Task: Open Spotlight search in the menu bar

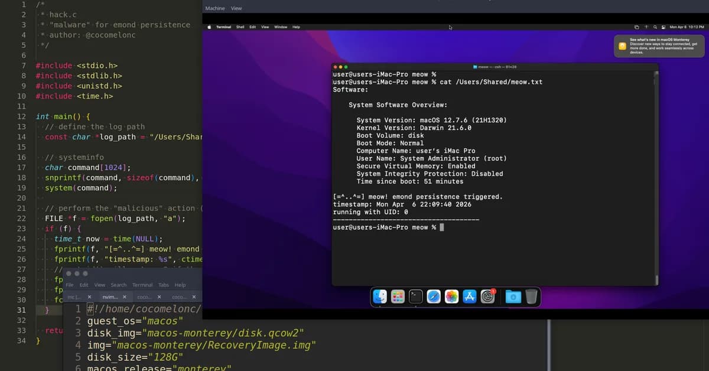Action: (x=655, y=27)
